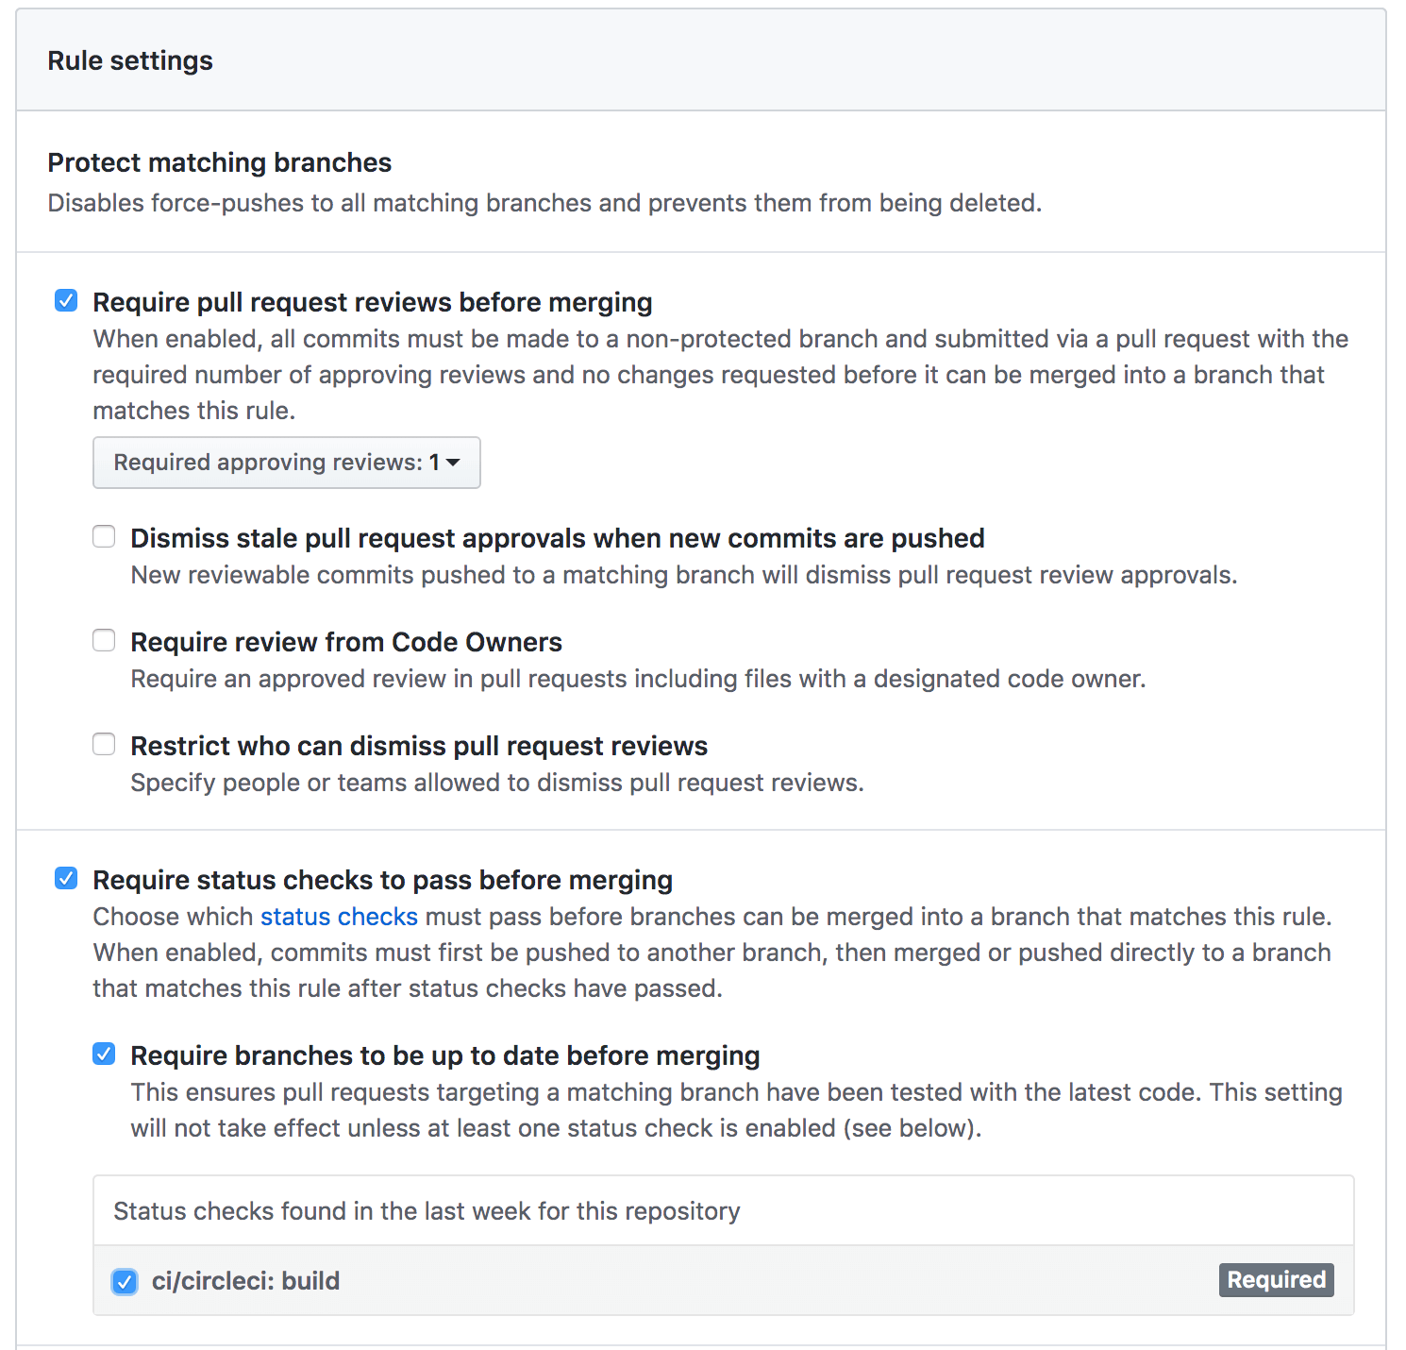
Task: Click the Rule settings header
Action: pyautogui.click(x=130, y=60)
